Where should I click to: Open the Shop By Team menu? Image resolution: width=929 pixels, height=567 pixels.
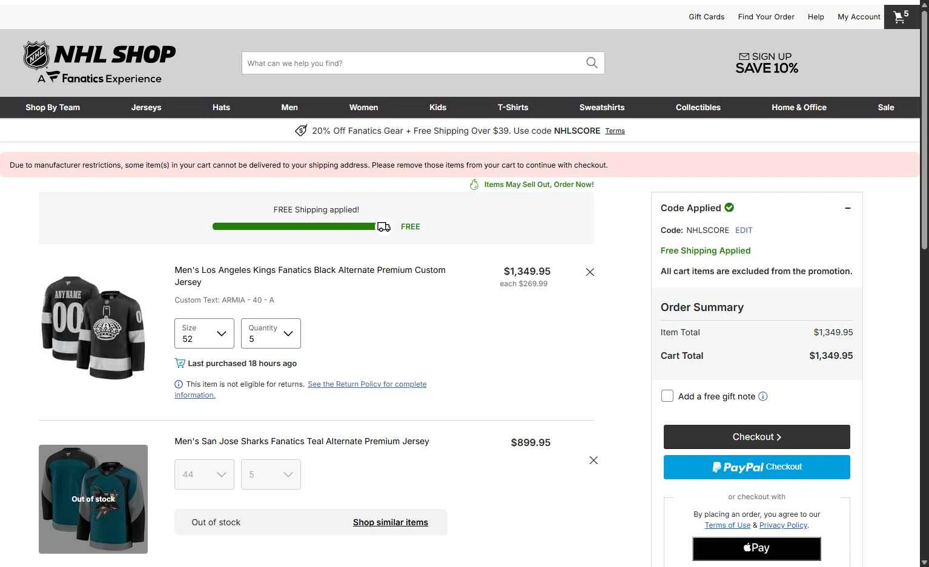53,108
